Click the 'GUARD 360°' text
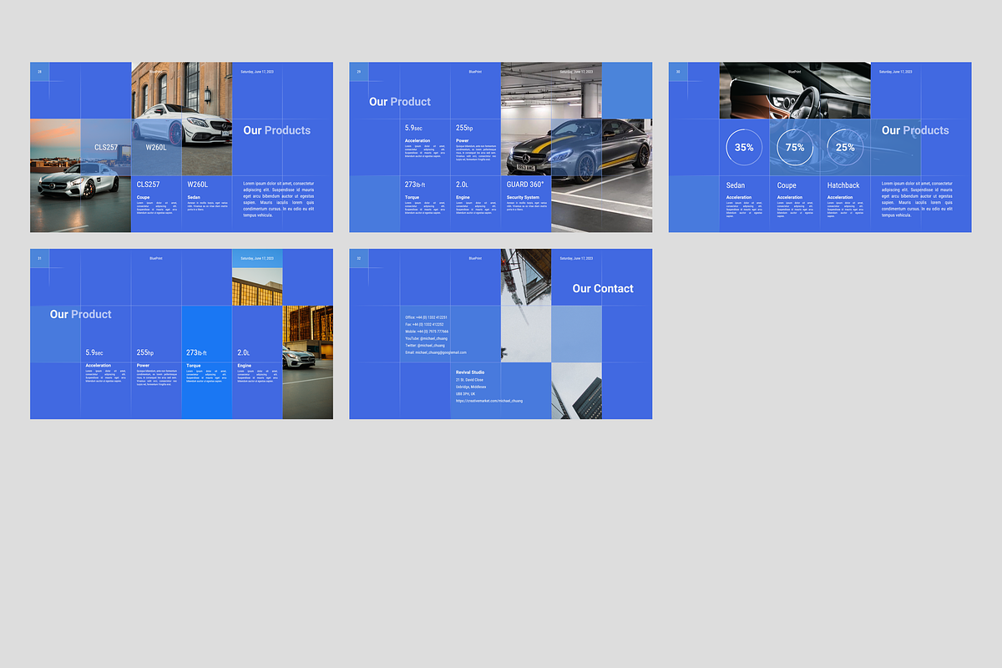1002x668 pixels. pyautogui.click(x=525, y=185)
